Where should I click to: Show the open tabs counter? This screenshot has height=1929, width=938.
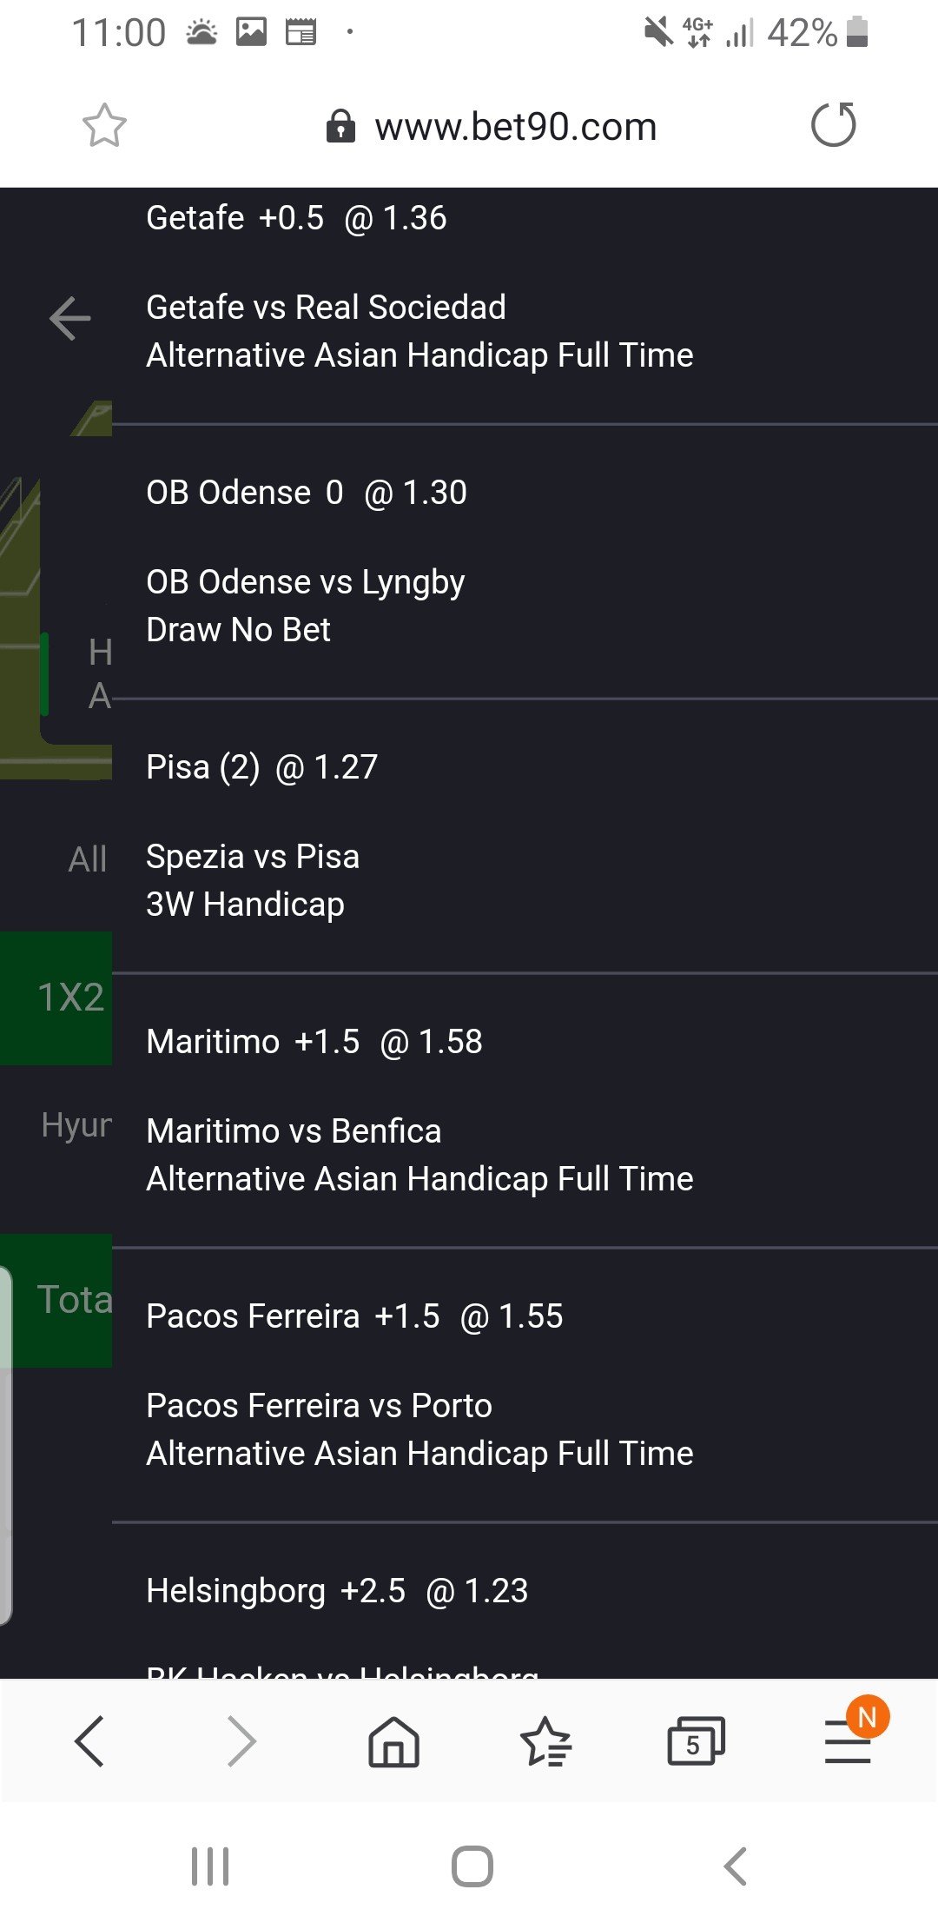696,1741
